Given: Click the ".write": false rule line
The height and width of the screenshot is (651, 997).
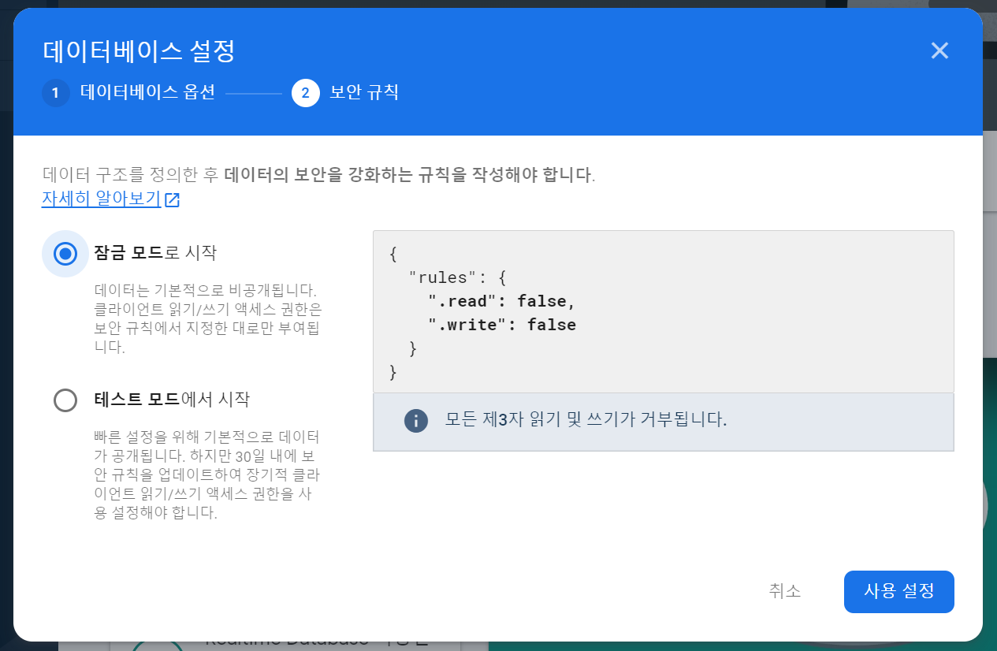Looking at the screenshot, I should coord(502,325).
